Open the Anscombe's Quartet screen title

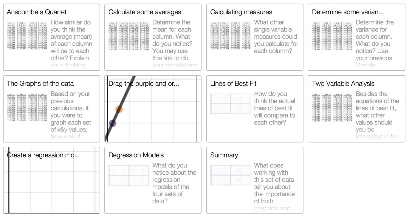(x=37, y=12)
